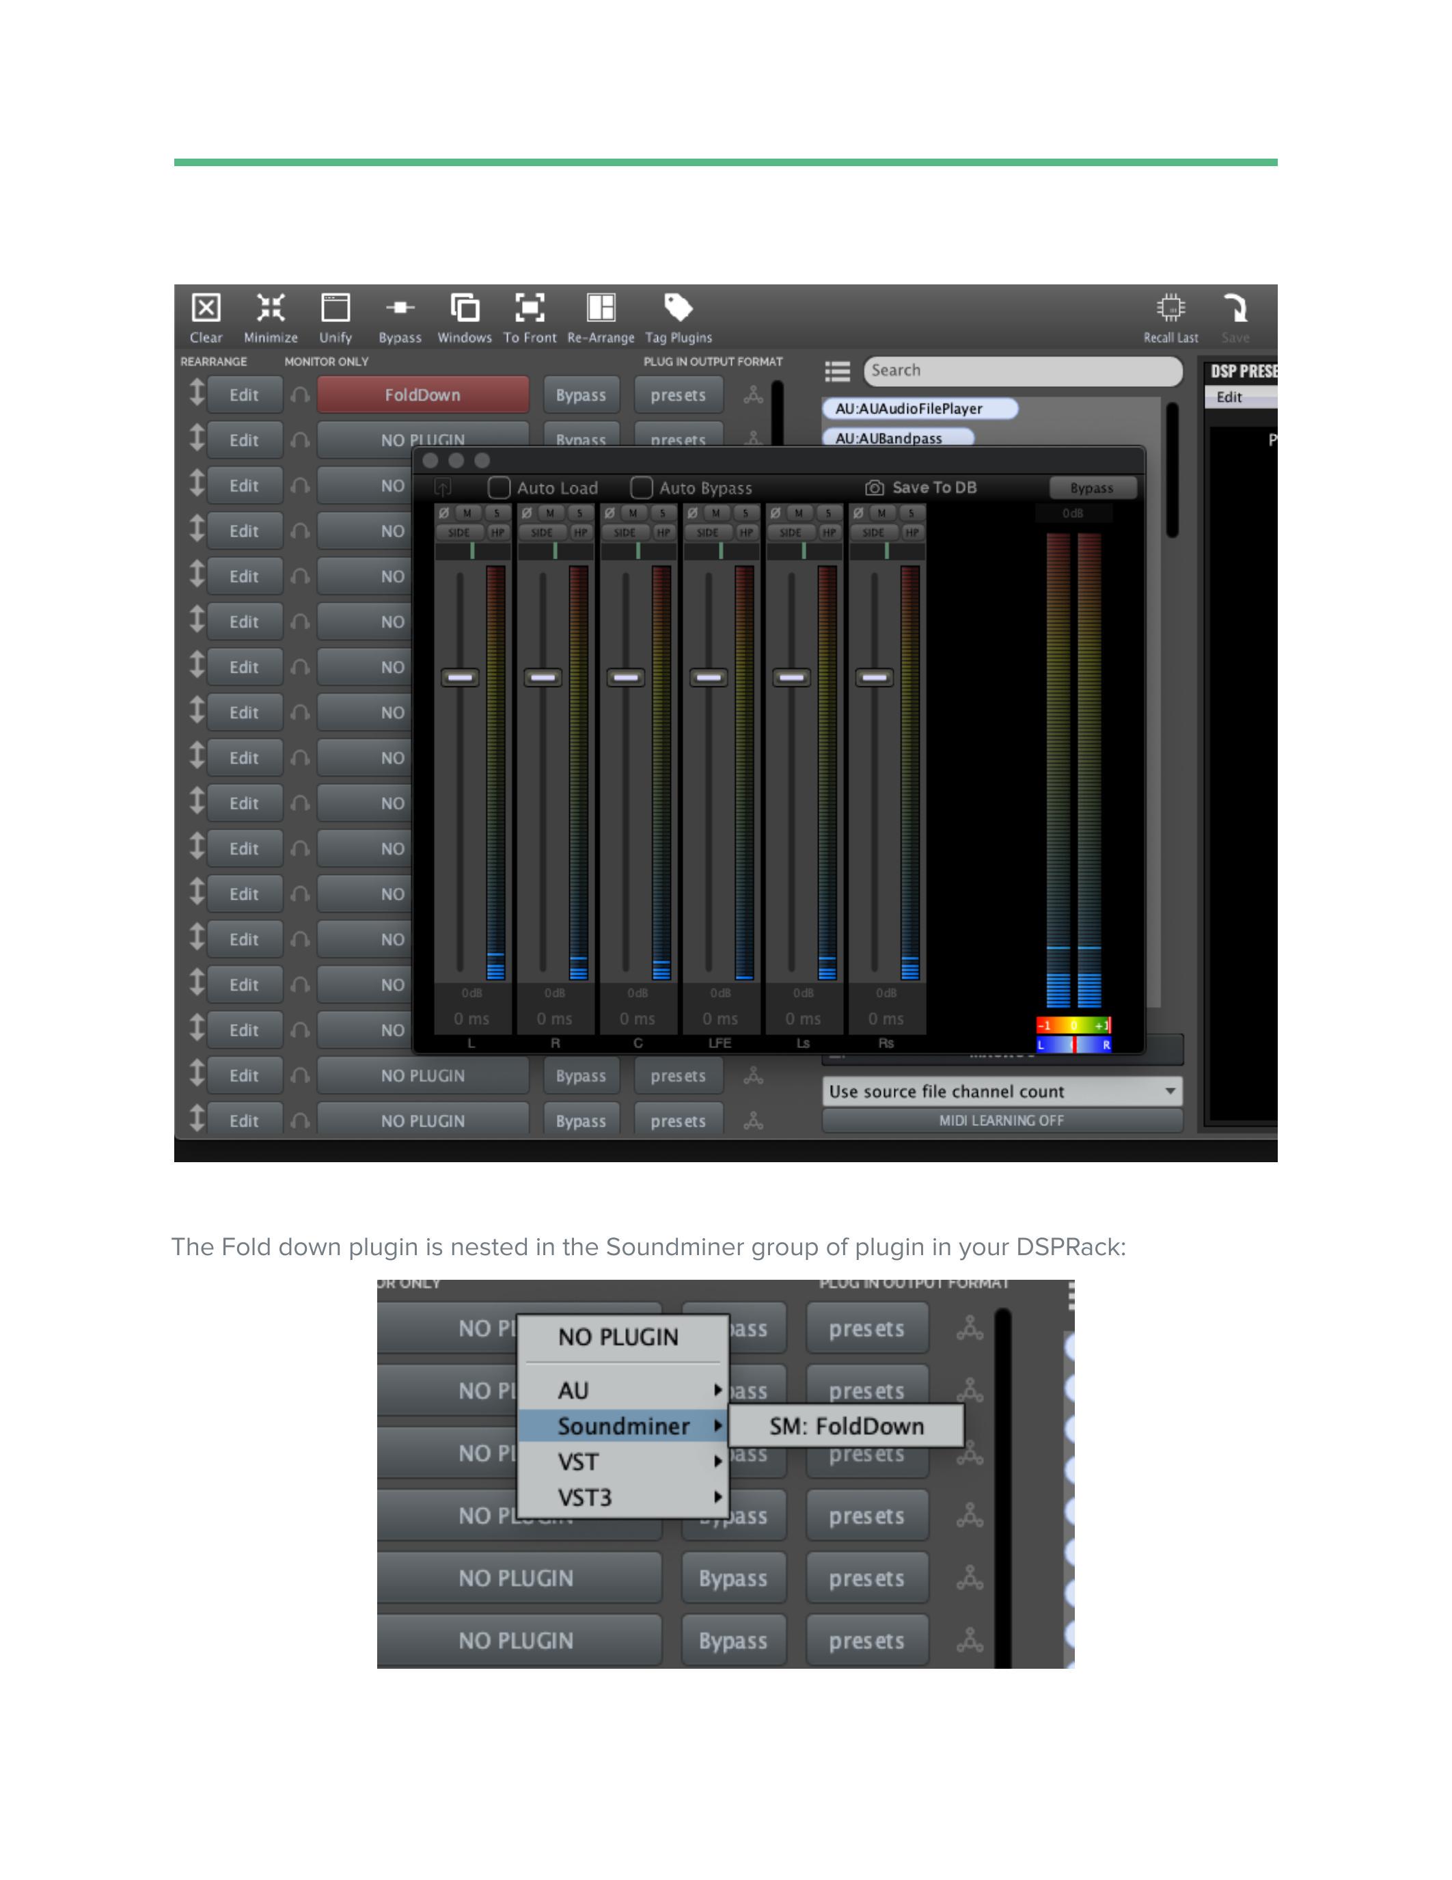Open the Tag Plugins tool
This screenshot has width=1452, height=1880.
coord(678,308)
